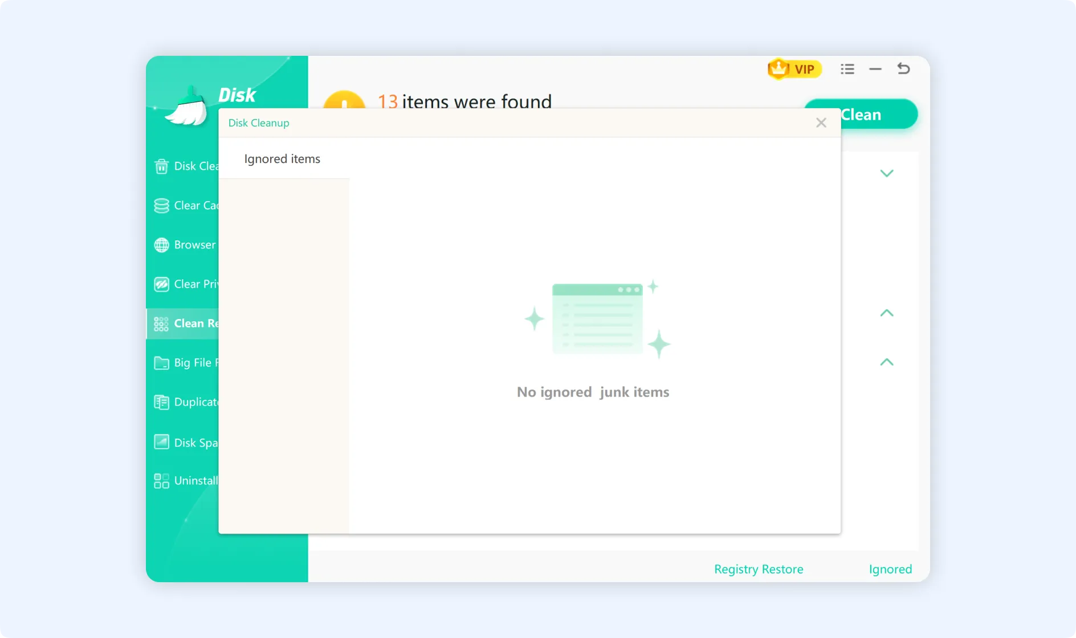
Task: Collapse the section with the lowest up chevron
Action: pyautogui.click(x=886, y=362)
